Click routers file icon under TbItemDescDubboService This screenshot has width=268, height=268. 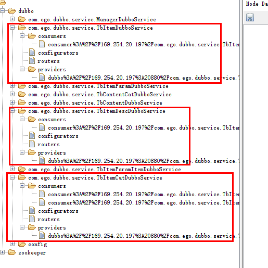tap(32, 144)
